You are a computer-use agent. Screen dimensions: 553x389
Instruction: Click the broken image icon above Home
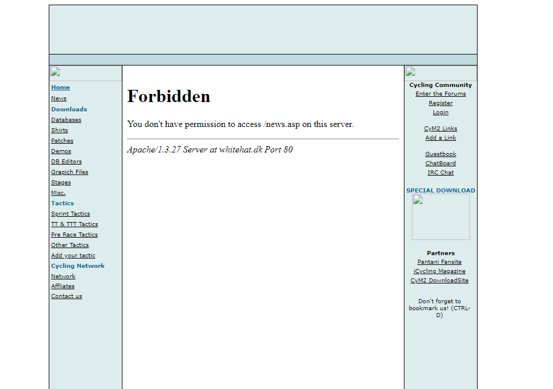click(55, 72)
